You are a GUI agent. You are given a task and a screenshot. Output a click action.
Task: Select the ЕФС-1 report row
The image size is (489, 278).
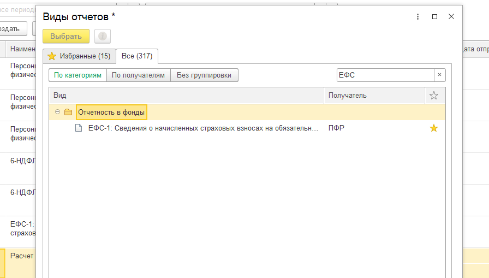pyautogui.click(x=247, y=128)
